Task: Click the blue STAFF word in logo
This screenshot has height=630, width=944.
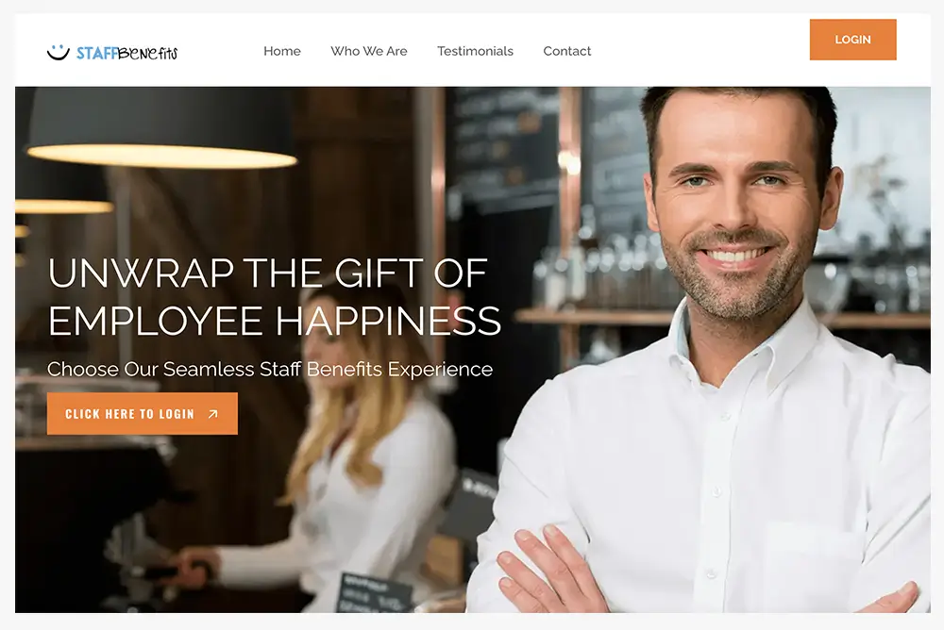Action: point(97,54)
